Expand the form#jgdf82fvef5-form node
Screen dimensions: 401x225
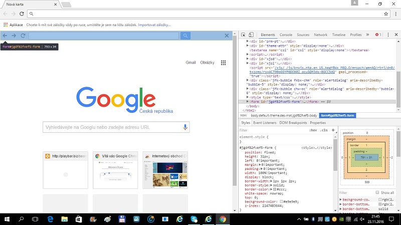pos(248,102)
